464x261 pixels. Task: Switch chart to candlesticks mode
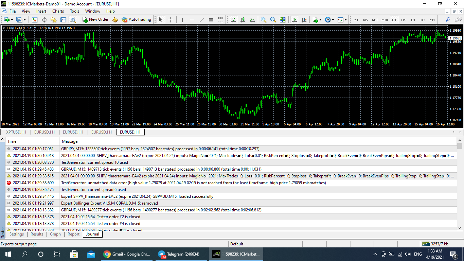point(243,20)
